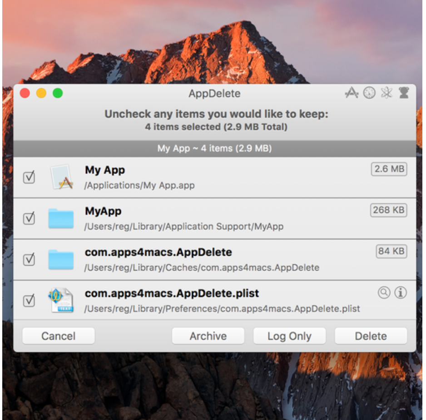Click the 2.6 MB size badge
426x420 pixels.
389,169
